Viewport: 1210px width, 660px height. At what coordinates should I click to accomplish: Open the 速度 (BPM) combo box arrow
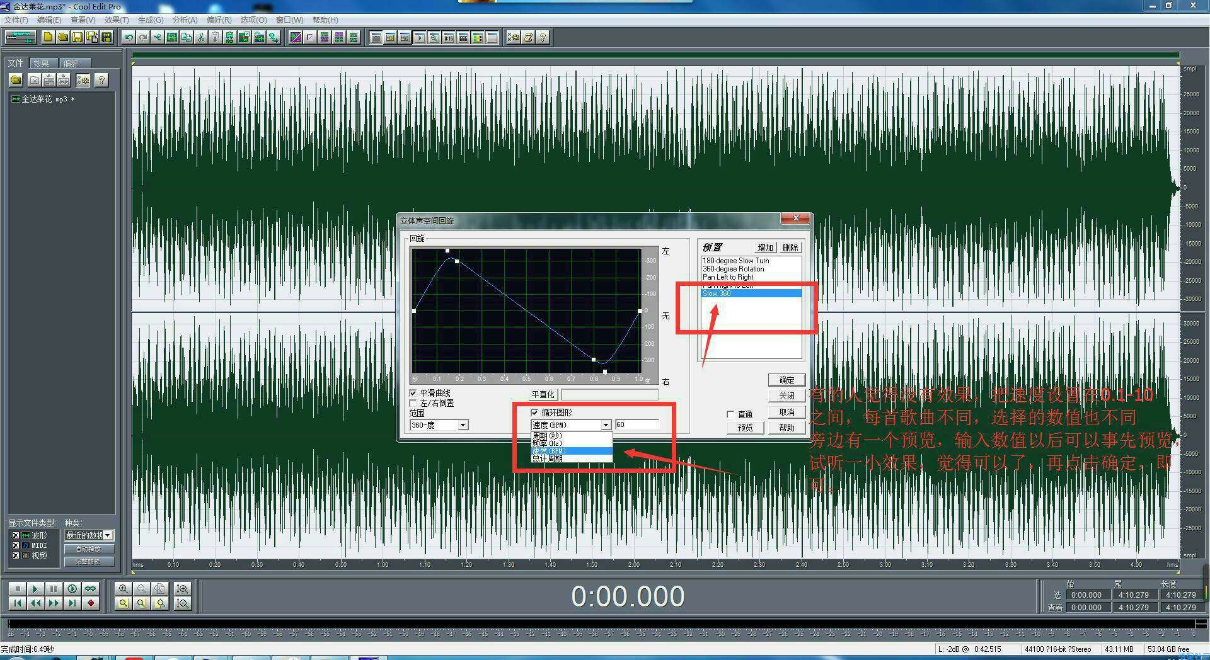click(606, 425)
